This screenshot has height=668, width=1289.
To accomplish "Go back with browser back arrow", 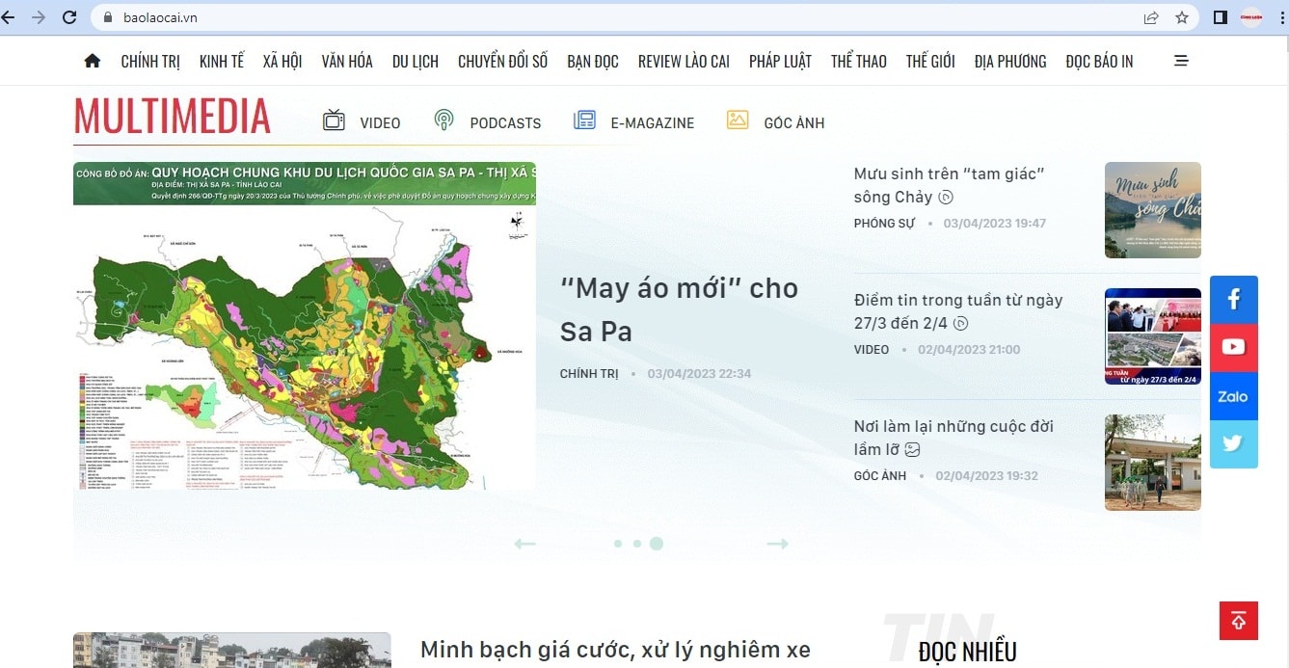I will click(10, 17).
